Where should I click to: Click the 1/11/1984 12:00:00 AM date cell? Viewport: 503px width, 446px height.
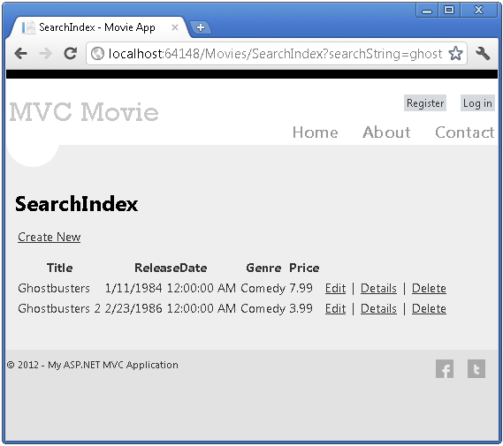click(171, 289)
